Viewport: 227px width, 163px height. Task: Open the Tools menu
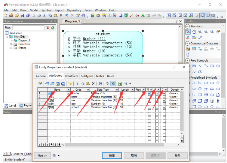(x=88, y=10)
